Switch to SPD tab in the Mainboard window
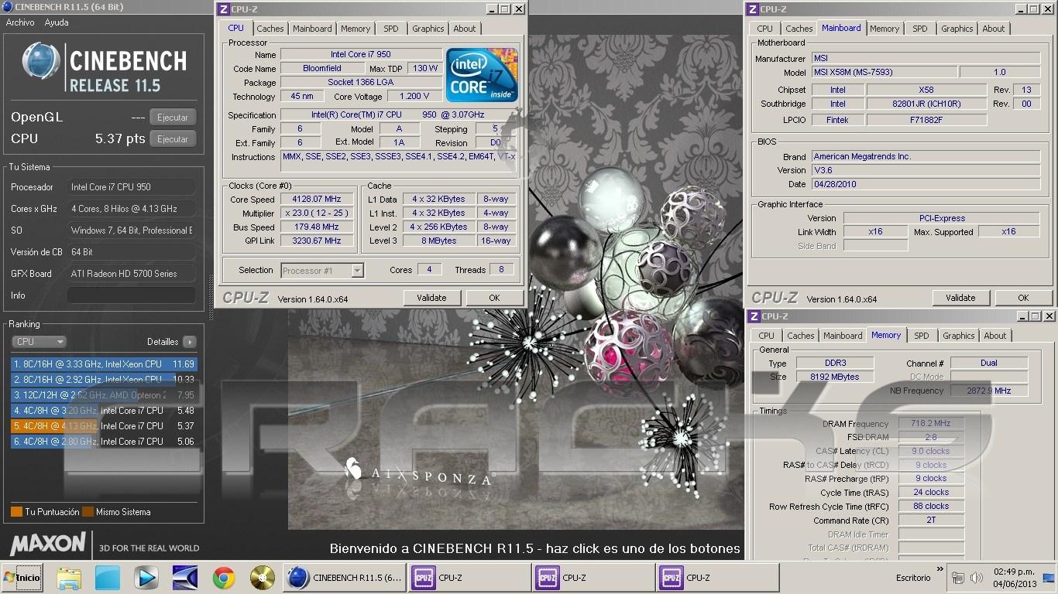 (x=920, y=29)
